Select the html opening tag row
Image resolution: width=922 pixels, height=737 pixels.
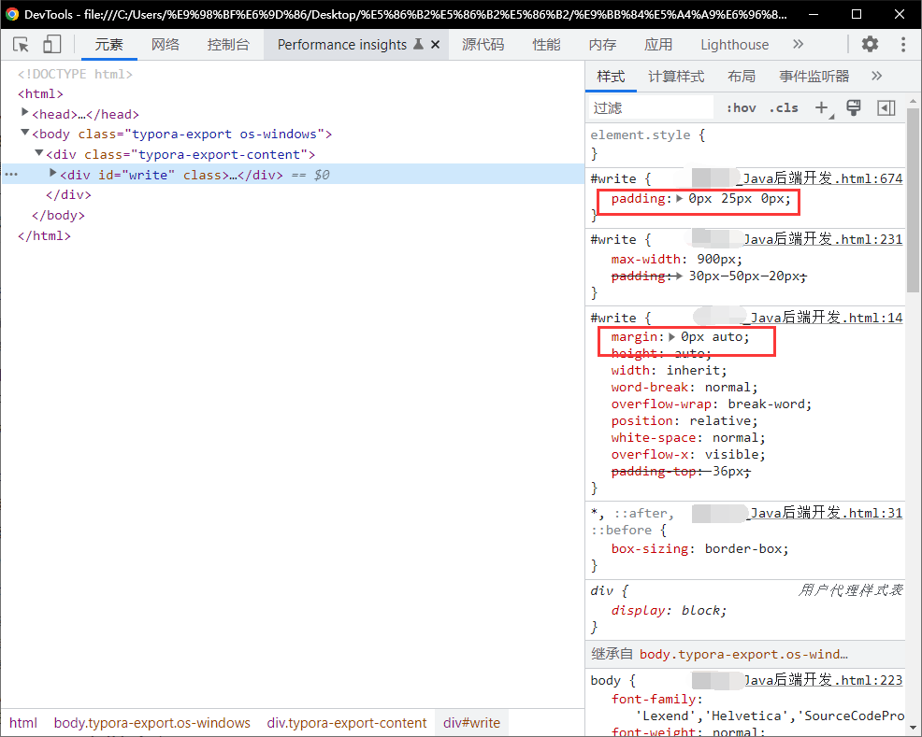point(40,94)
